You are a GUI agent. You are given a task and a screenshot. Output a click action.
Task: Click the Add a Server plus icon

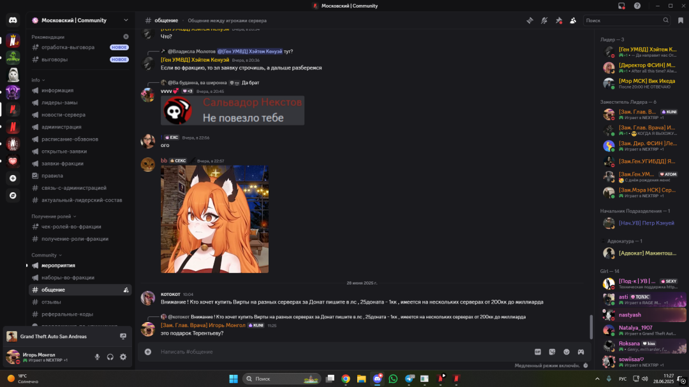tap(13, 178)
